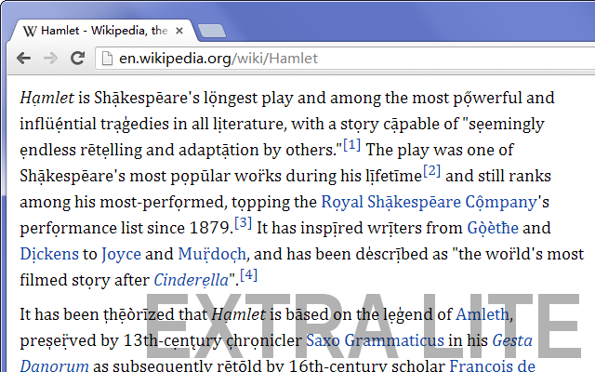
Task: Click the italic word Hamlet starting the article
Action: (x=47, y=98)
